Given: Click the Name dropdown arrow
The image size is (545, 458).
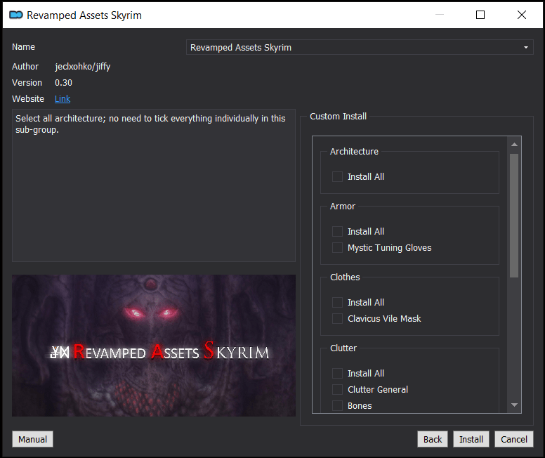Looking at the screenshot, I should (526, 47).
